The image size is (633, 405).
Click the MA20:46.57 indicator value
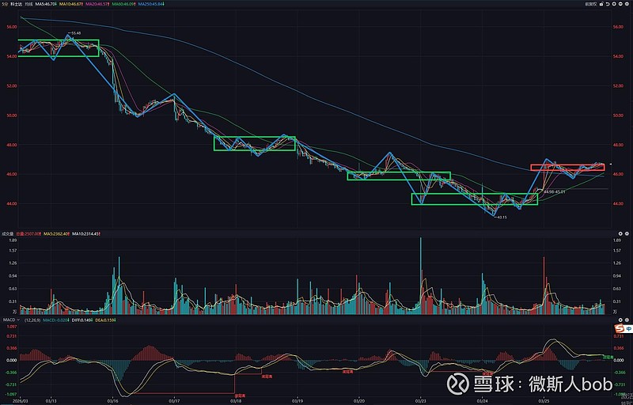[x=97, y=4]
